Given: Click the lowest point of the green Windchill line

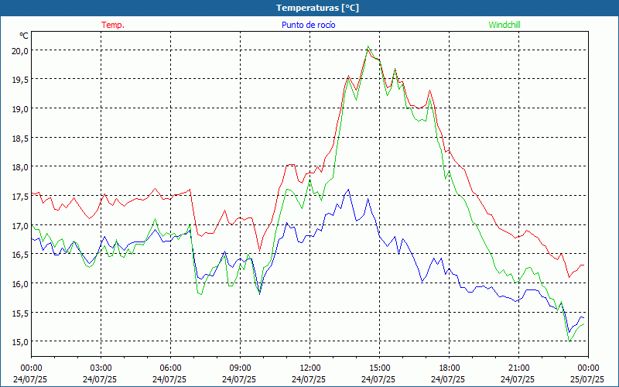Looking at the screenshot, I should [x=569, y=341].
